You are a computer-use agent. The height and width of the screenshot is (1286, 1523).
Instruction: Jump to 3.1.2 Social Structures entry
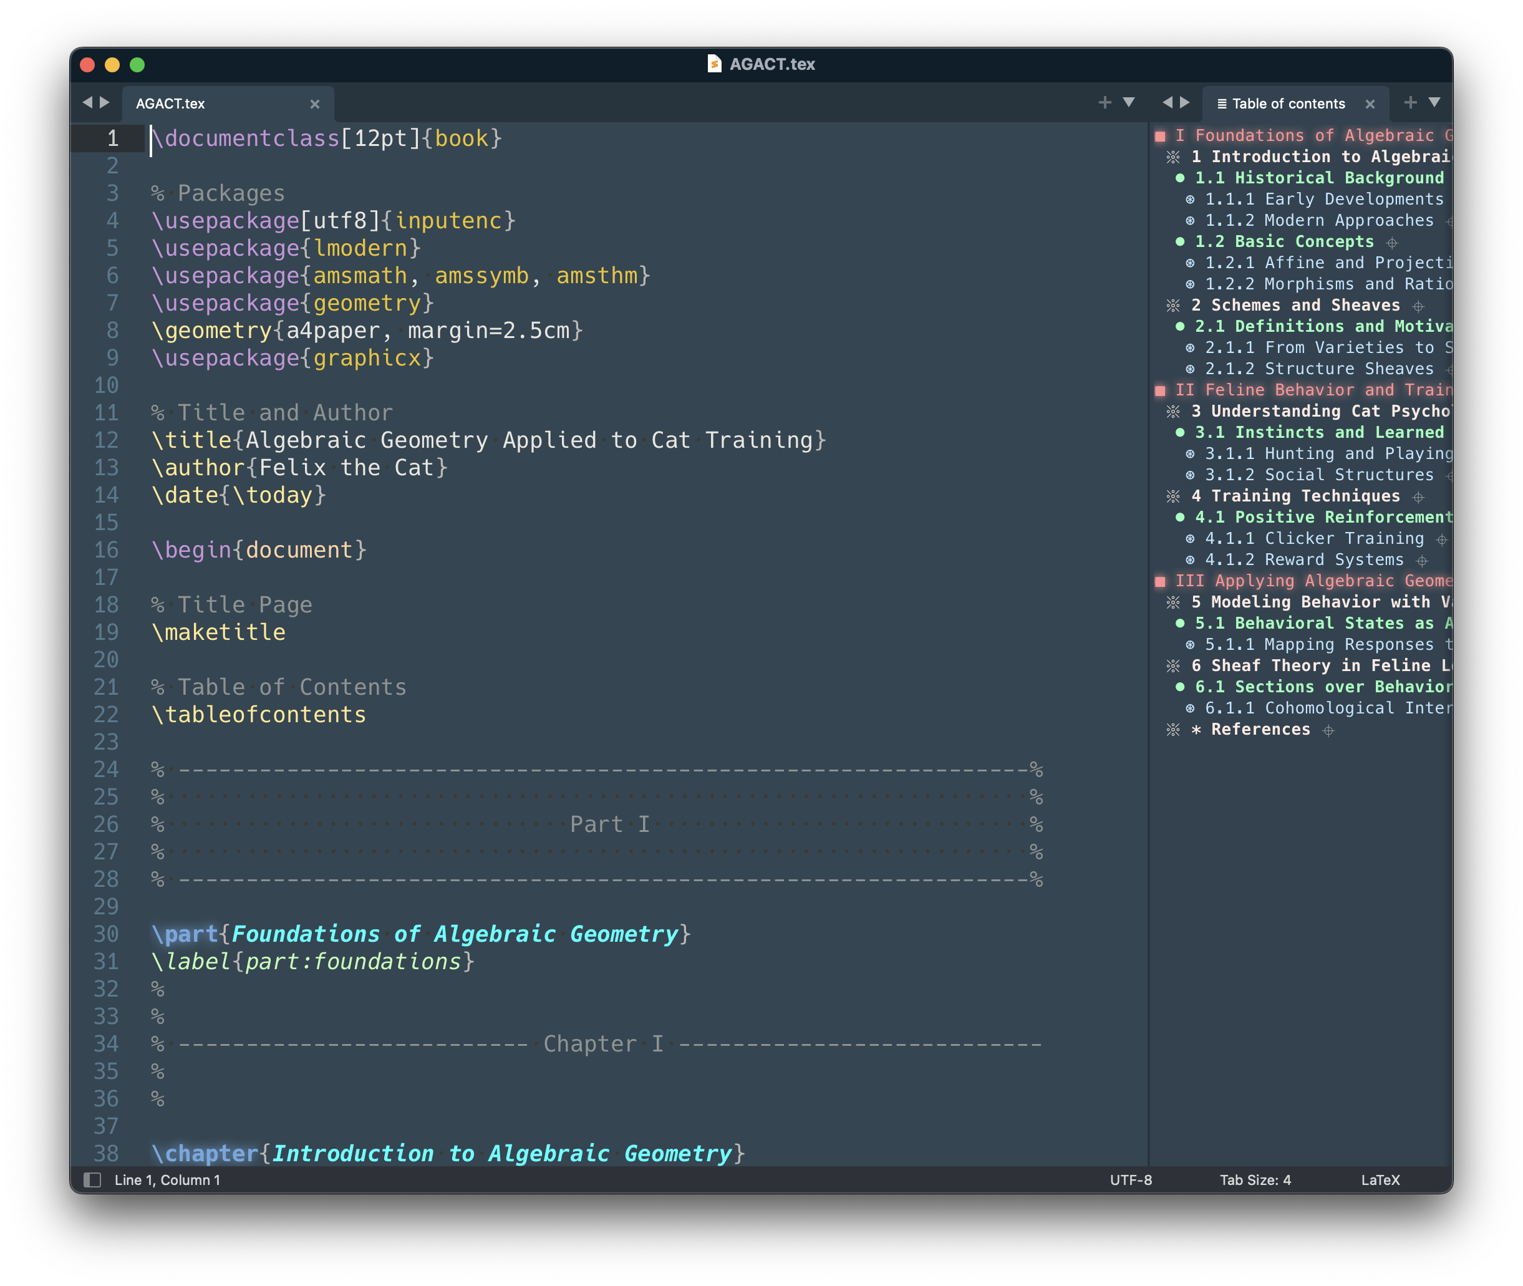1319,475
